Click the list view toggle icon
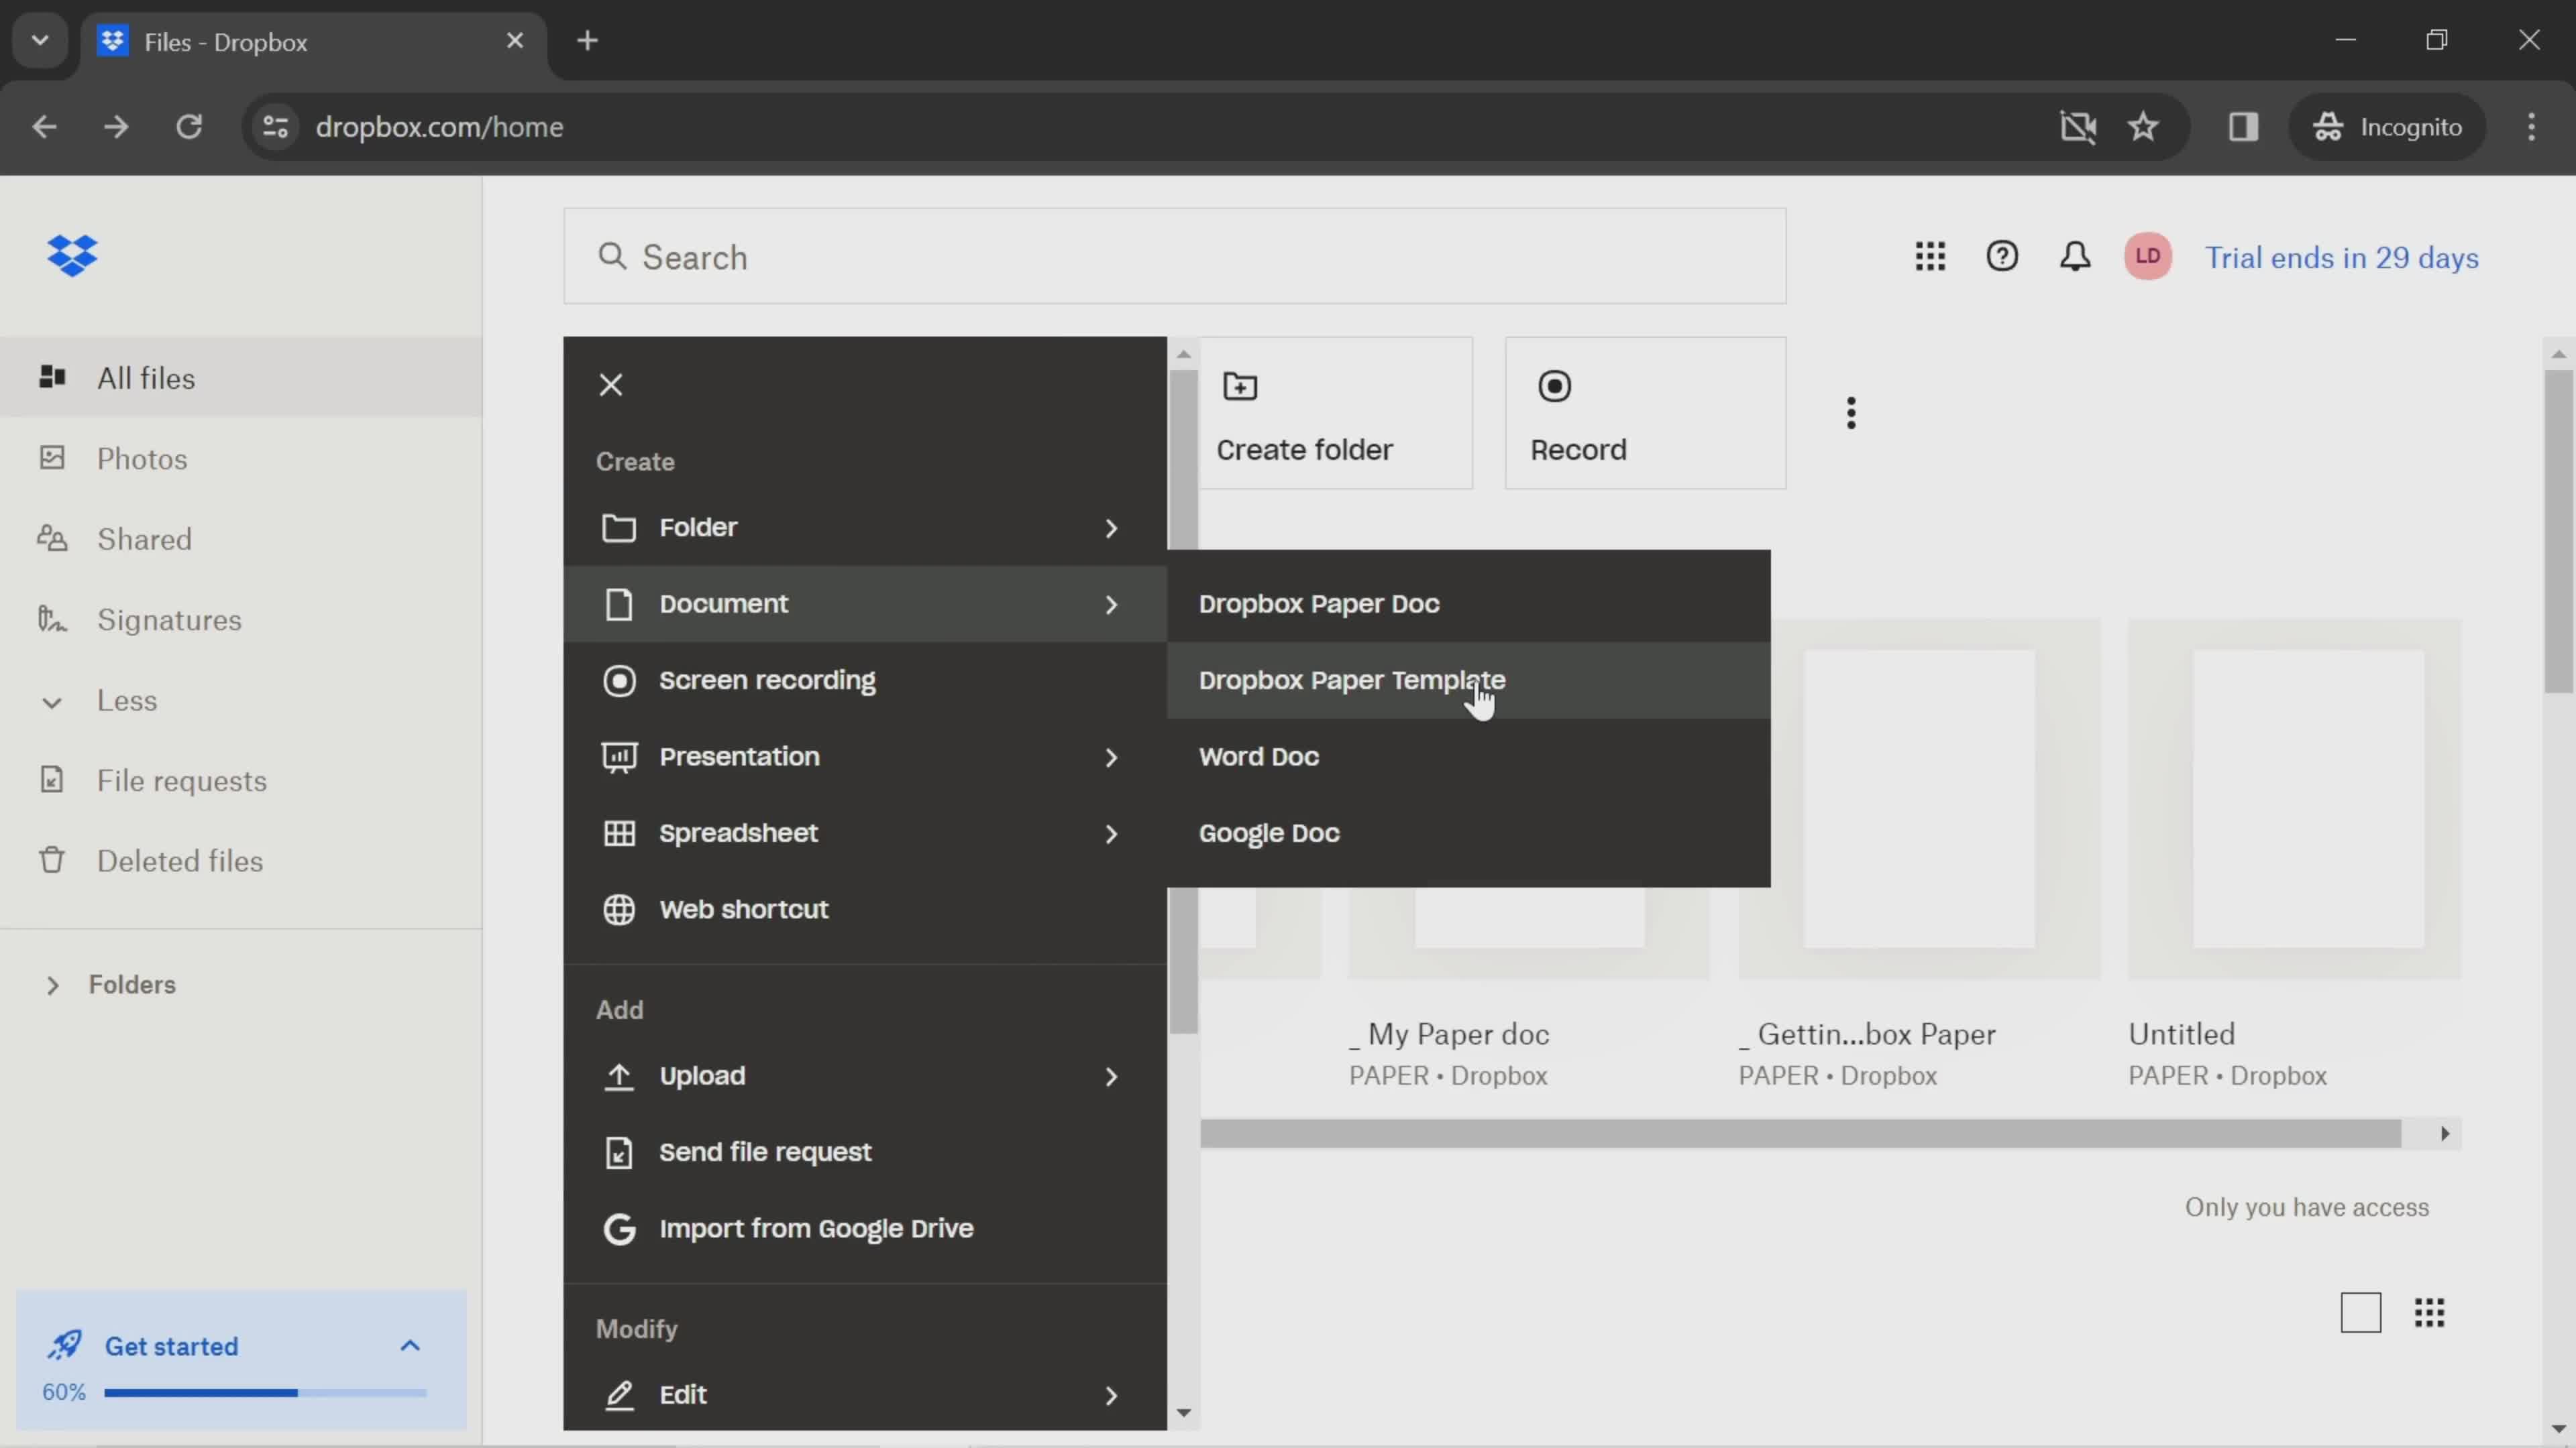The width and height of the screenshot is (2576, 1448). coord(2362,1312)
